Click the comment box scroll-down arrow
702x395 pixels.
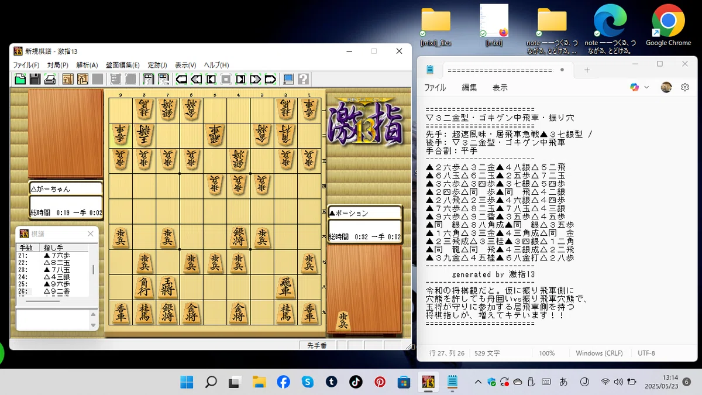[x=93, y=325]
